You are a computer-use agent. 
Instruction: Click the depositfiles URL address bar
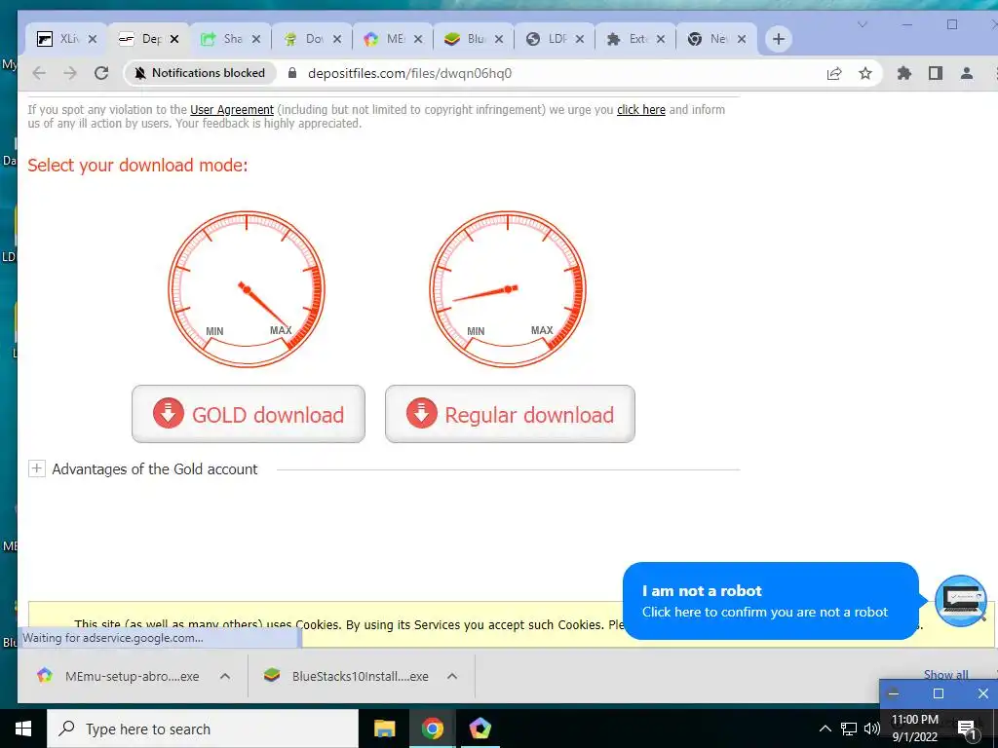click(x=410, y=73)
